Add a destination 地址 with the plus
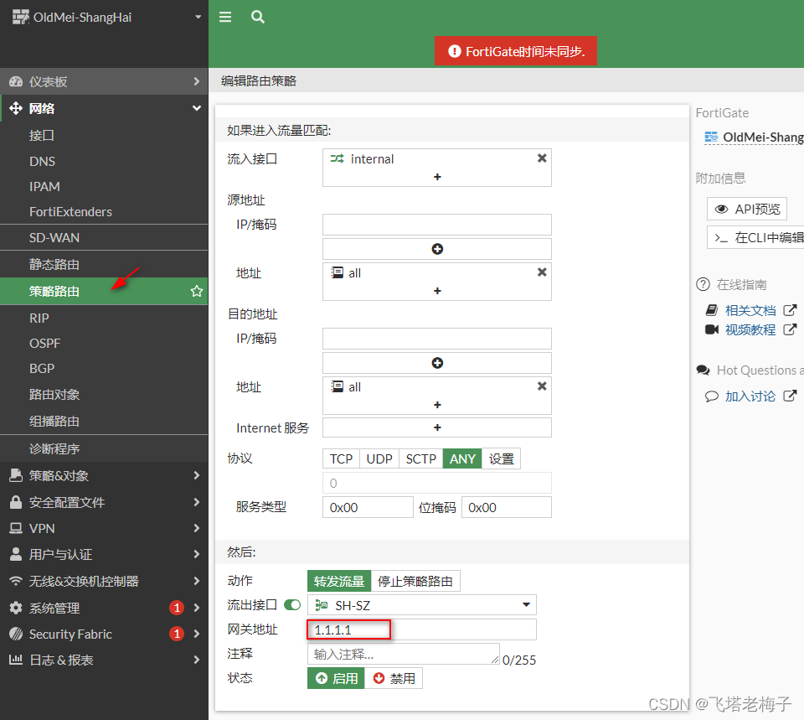This screenshot has width=804, height=720. 437,404
